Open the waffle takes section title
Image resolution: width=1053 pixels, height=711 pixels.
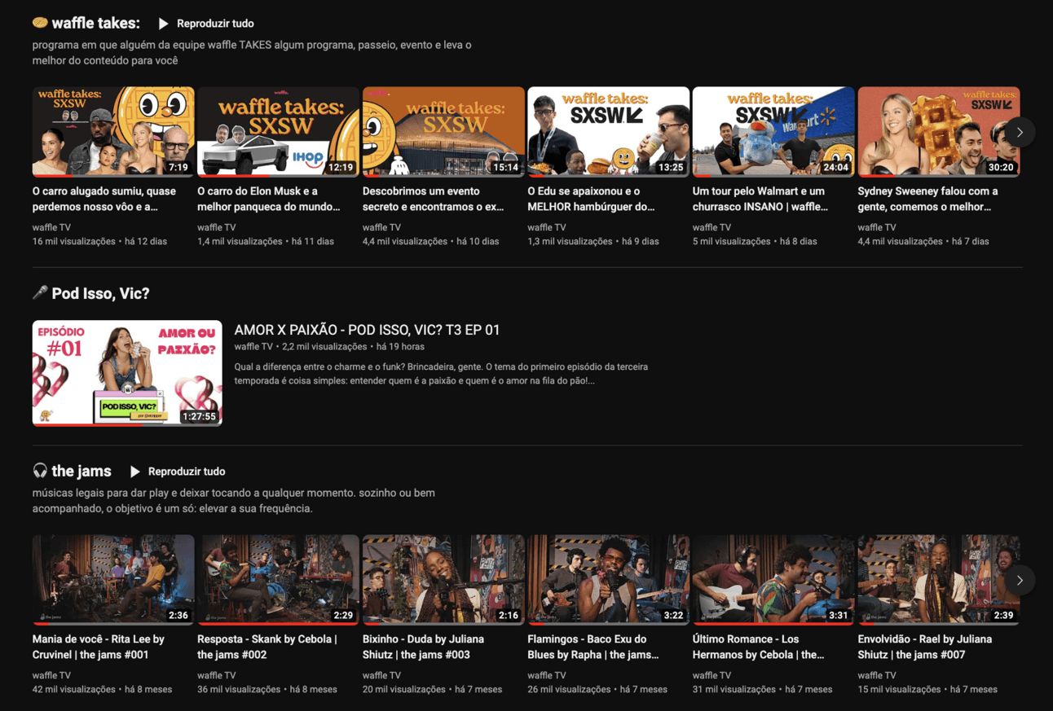click(86, 23)
